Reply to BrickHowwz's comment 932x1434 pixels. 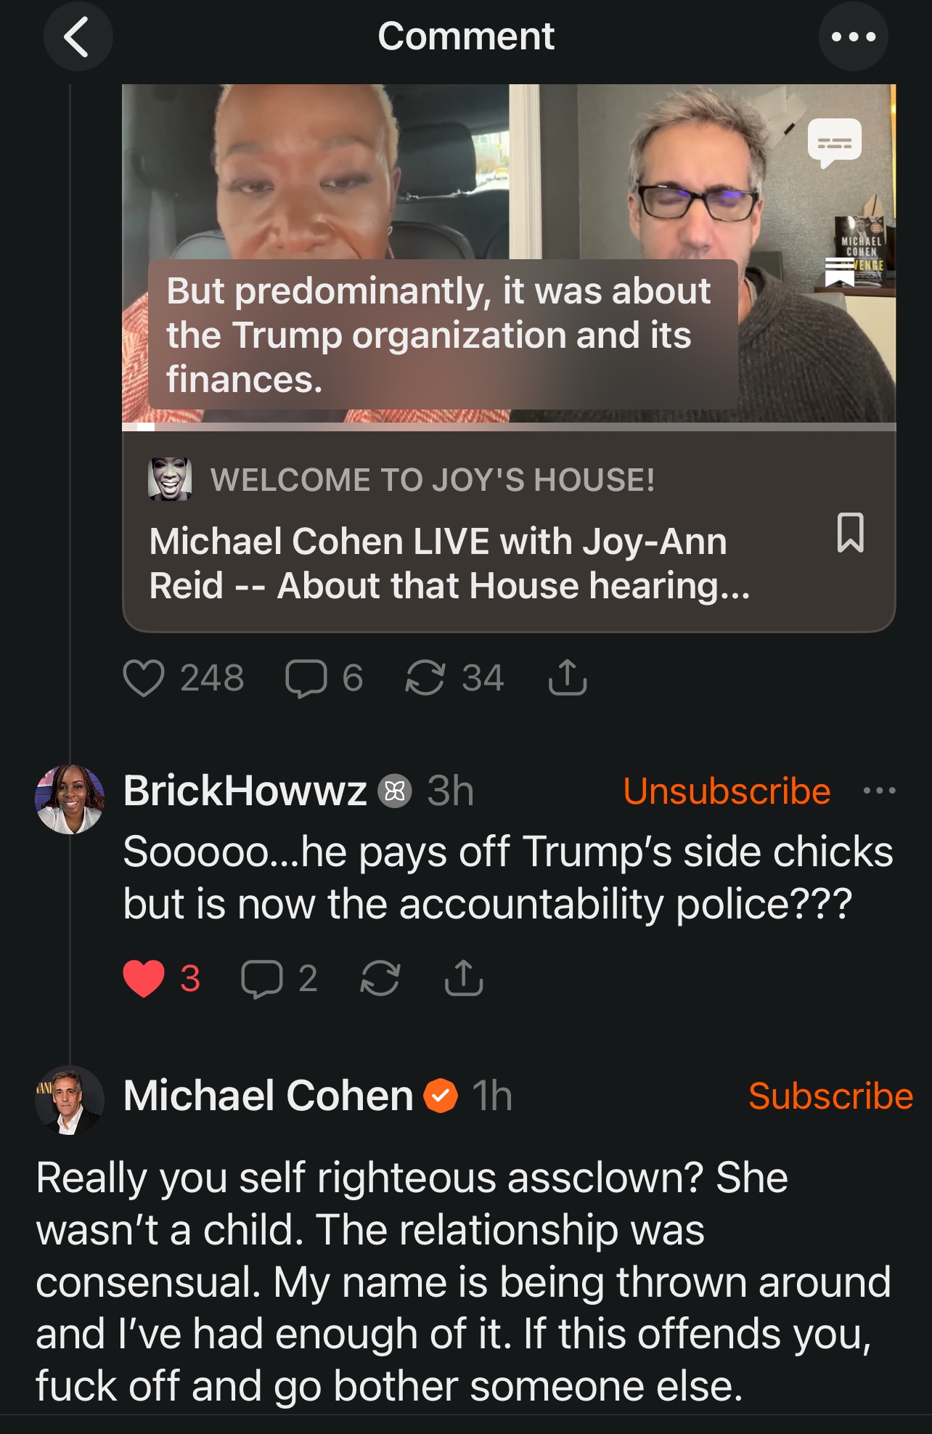[x=262, y=978]
